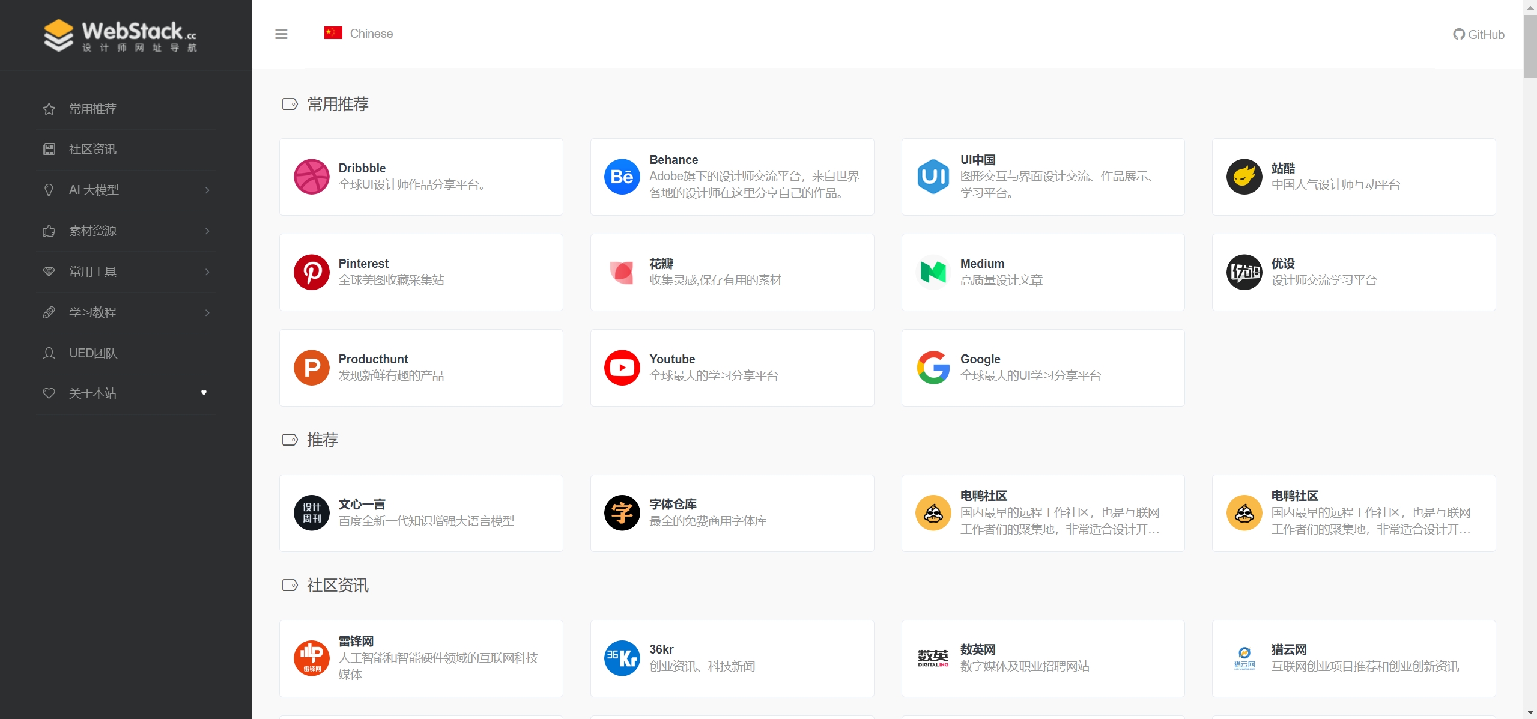1537x719 pixels.
Task: Click the UI中国 hexagon icon
Action: pyautogui.click(x=933, y=177)
